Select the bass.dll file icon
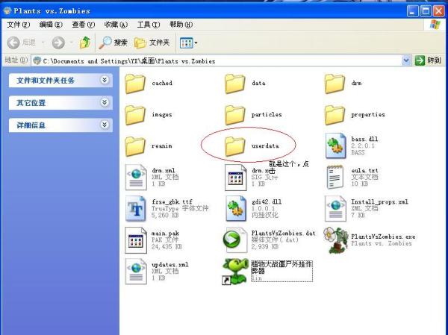 pyautogui.click(x=336, y=146)
